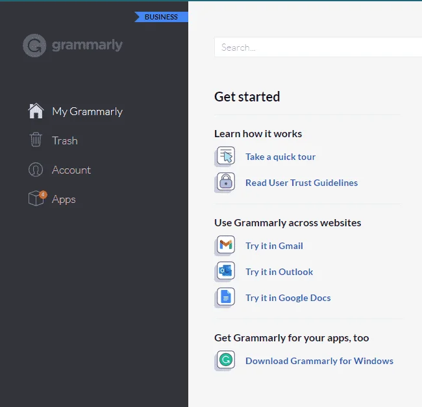The image size is (422, 407).
Task: Click Use Grammarly across websites heading
Action: tap(288, 222)
